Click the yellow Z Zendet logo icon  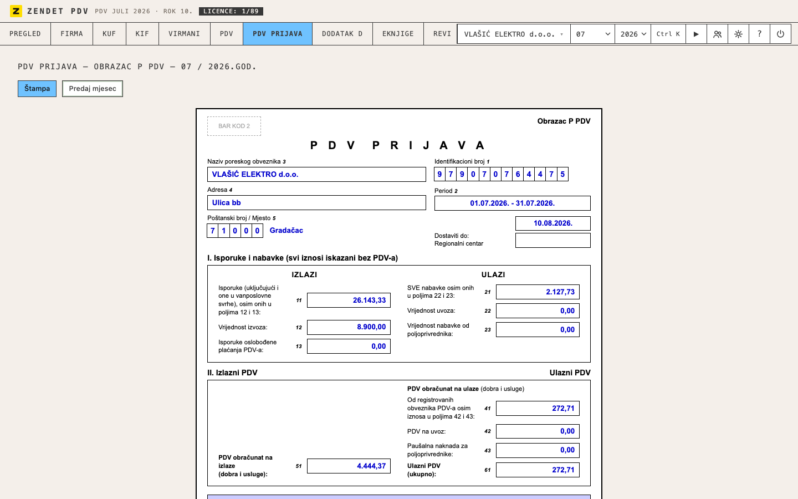pyautogui.click(x=16, y=11)
